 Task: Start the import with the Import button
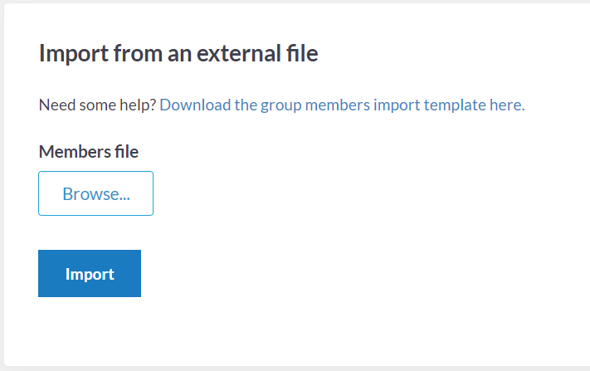(90, 274)
